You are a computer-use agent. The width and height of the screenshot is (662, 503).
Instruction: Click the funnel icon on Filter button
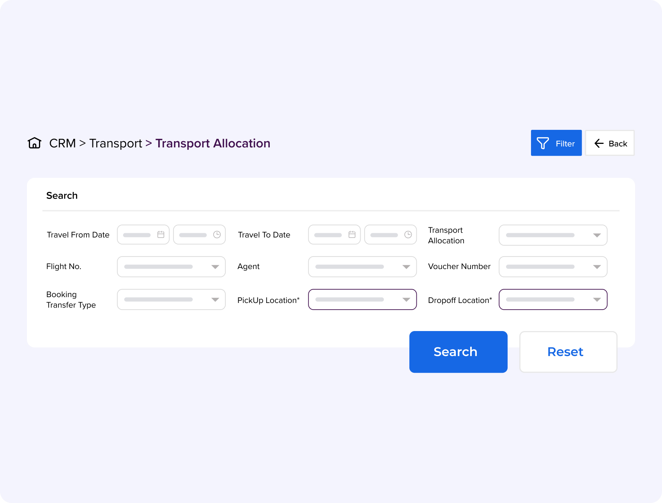(x=543, y=143)
